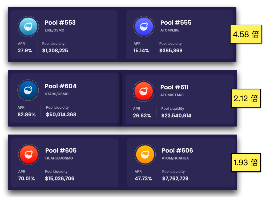Click the $15,026,706 liquidity amount
The image size is (266, 197).
(x=59, y=179)
